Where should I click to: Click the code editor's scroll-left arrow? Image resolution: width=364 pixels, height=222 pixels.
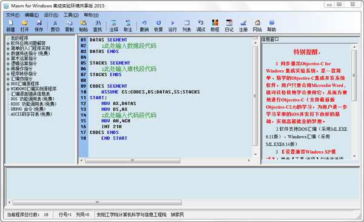tap(81, 160)
